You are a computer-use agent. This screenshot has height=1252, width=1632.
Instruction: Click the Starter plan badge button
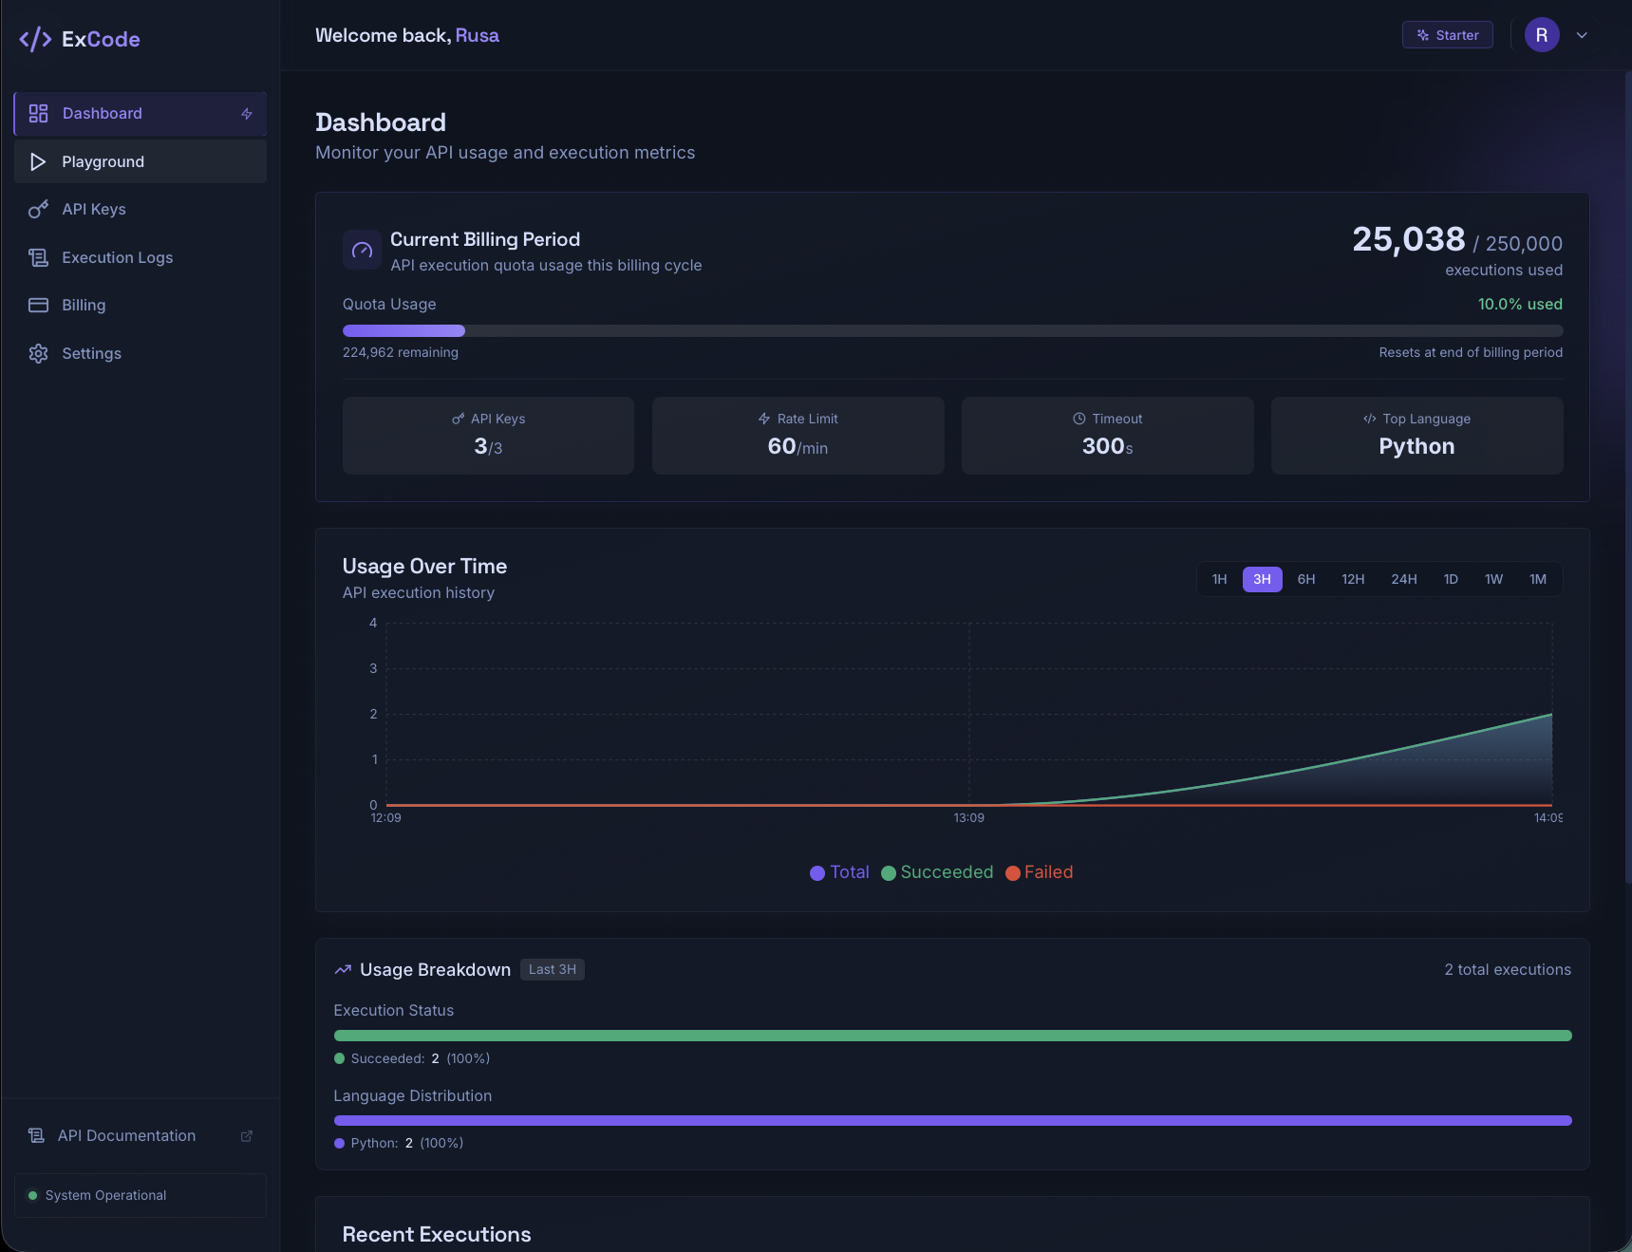[1448, 35]
